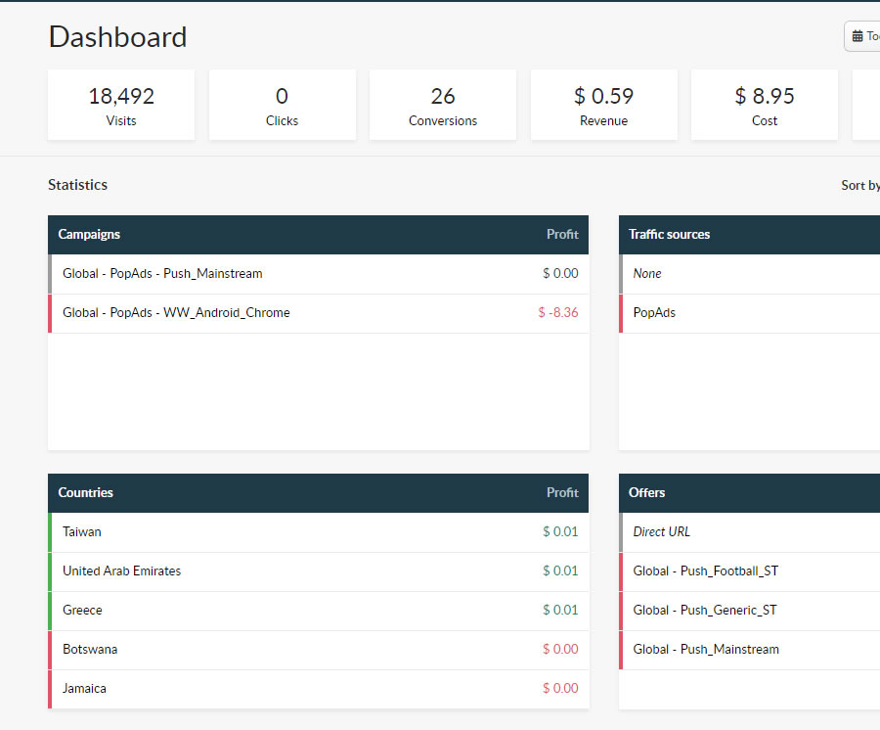Click the Countries Profit column header

[562, 493]
